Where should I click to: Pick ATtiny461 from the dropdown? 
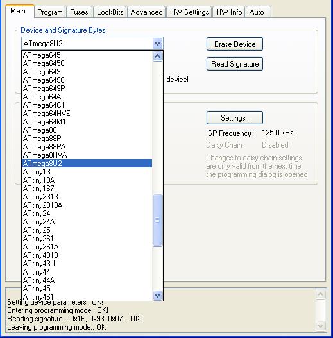tap(87, 296)
